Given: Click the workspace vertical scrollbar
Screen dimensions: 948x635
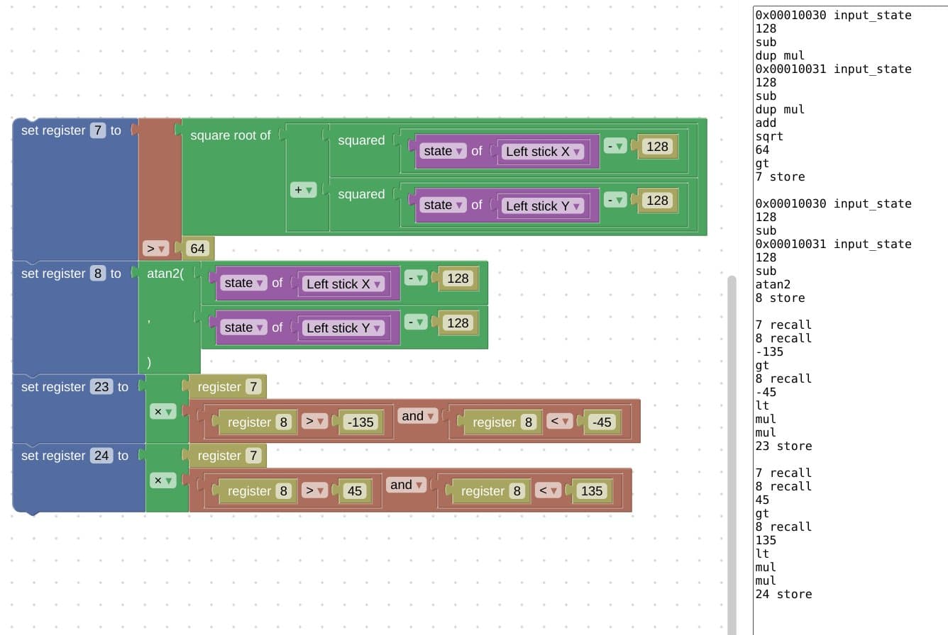Looking at the screenshot, I should (x=732, y=454).
